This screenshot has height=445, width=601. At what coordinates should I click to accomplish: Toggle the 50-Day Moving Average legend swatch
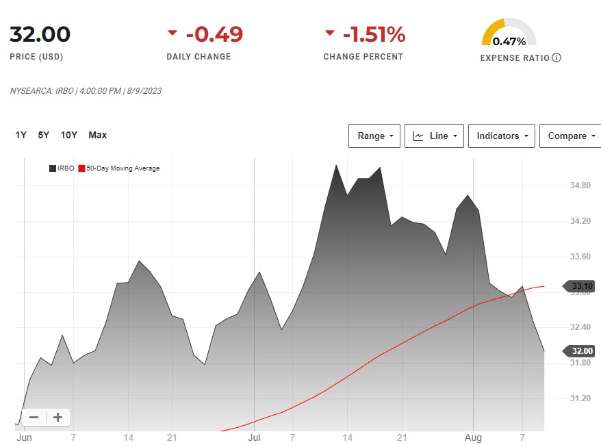click(81, 168)
